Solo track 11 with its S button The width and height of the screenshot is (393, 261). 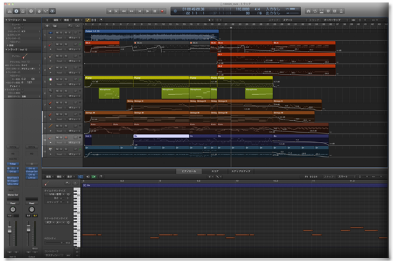coord(61,149)
